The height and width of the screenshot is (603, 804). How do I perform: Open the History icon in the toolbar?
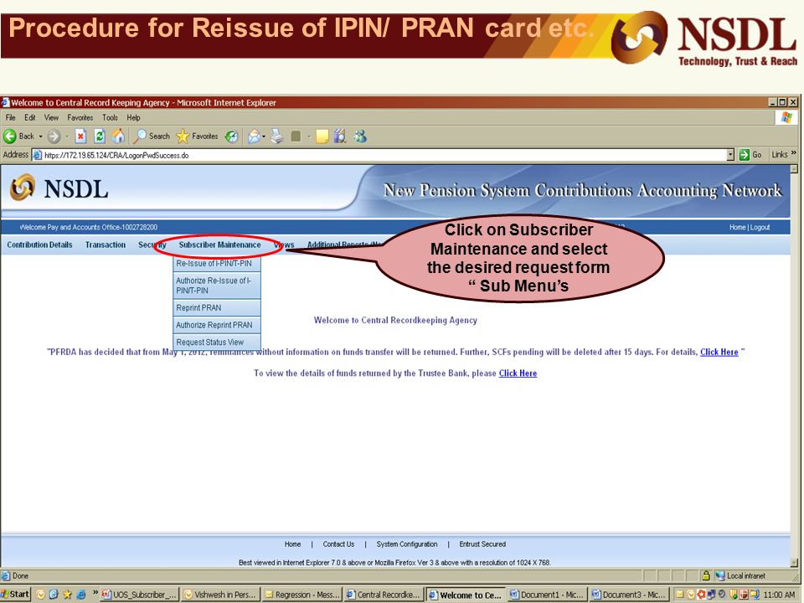click(232, 137)
